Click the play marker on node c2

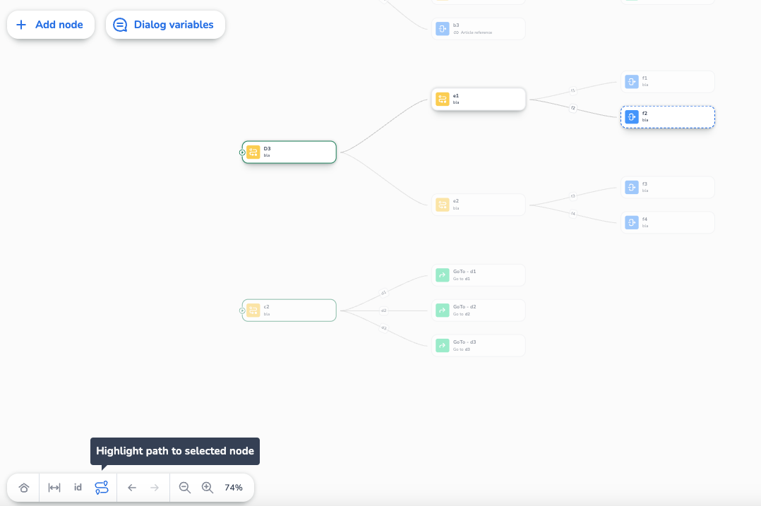tap(242, 311)
